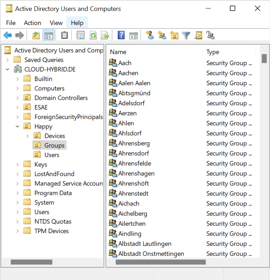Refresh the list using the Refresh icon
The width and height of the screenshot is (270, 280).
(93, 35)
